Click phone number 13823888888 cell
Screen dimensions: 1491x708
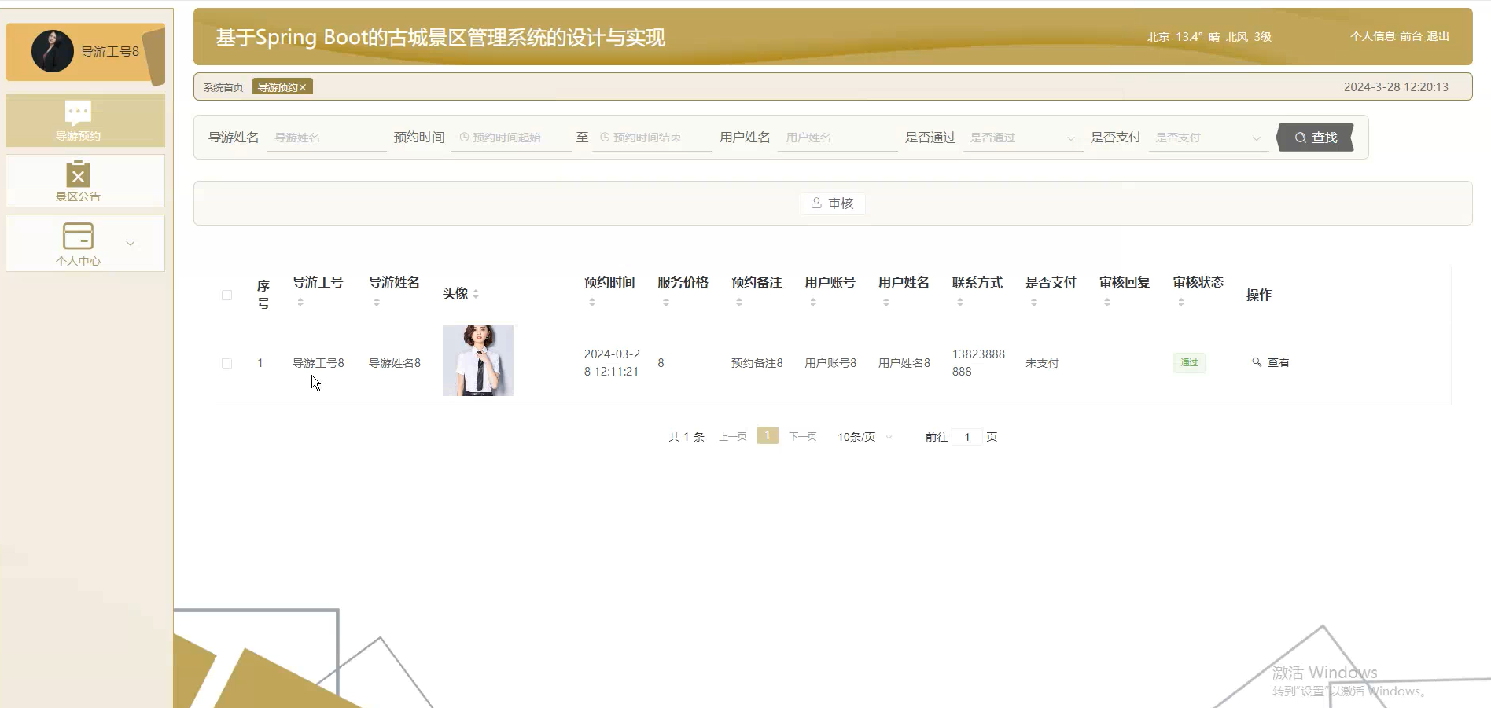point(978,363)
